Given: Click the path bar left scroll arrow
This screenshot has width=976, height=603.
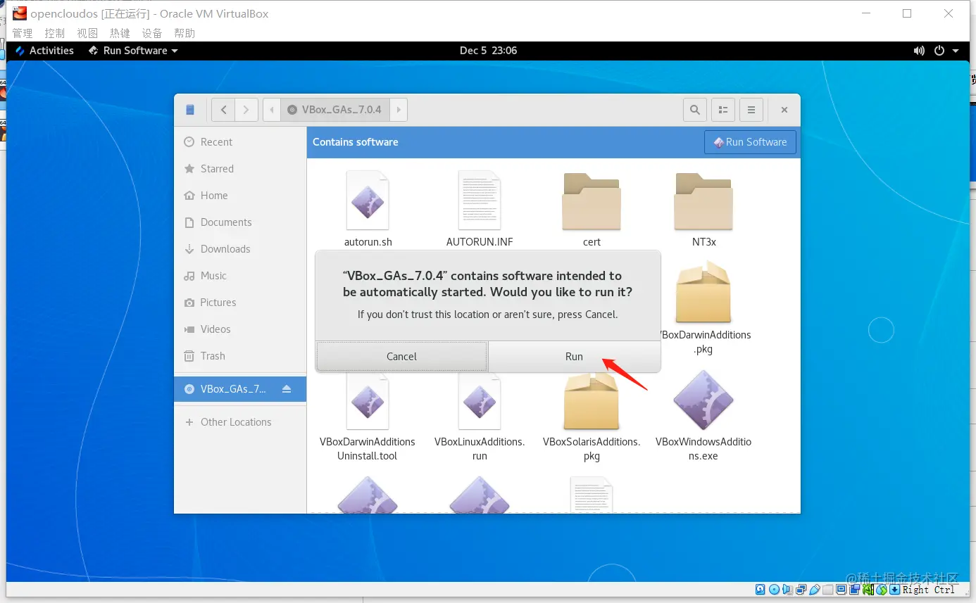Looking at the screenshot, I should point(272,110).
